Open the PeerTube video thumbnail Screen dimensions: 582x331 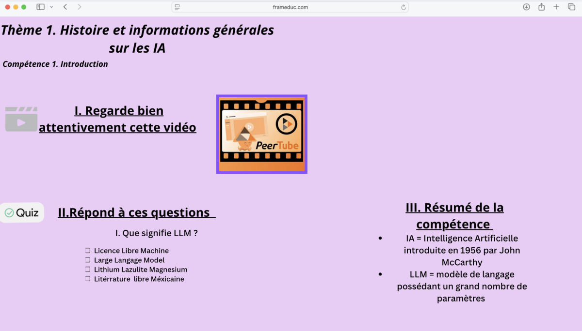click(x=261, y=134)
